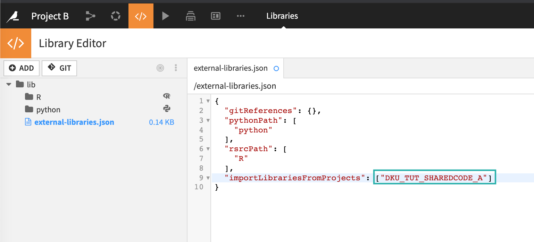Open the Flow icon in top bar

point(90,16)
